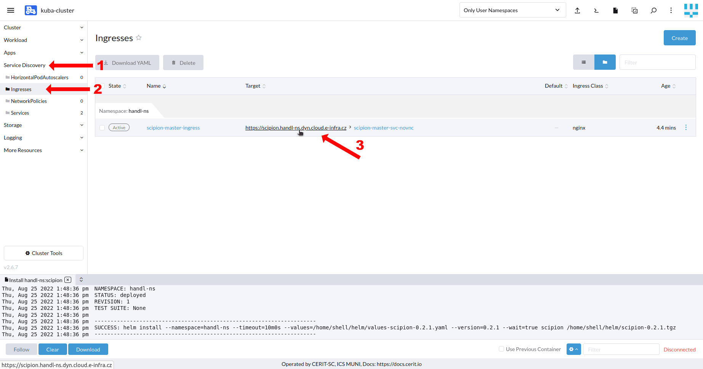Click the blue Create button
This screenshot has height=369, width=703.
(679, 38)
